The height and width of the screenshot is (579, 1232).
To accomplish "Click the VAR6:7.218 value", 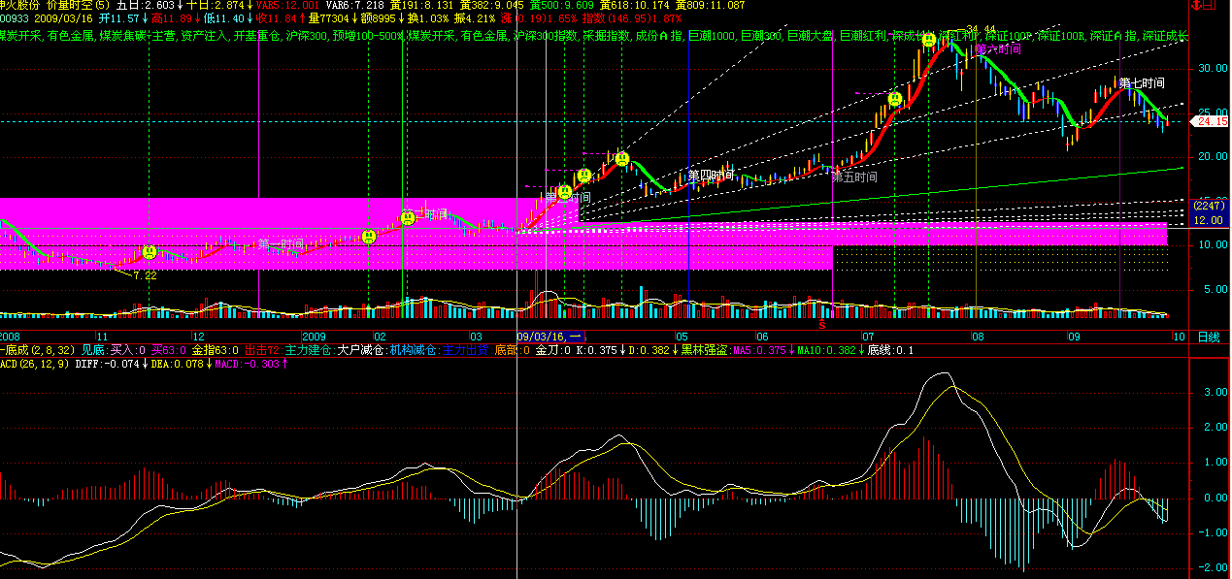I will coord(357,5).
